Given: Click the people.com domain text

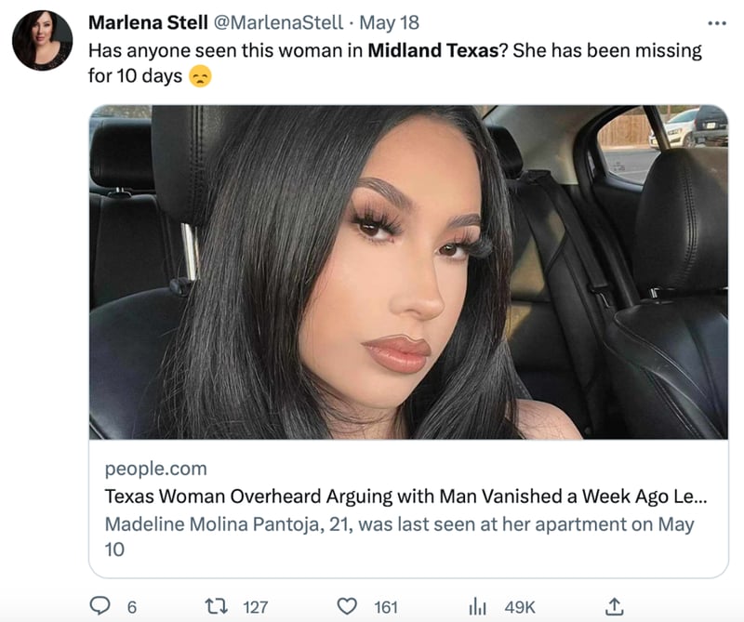Looking at the screenshot, I should point(155,469).
